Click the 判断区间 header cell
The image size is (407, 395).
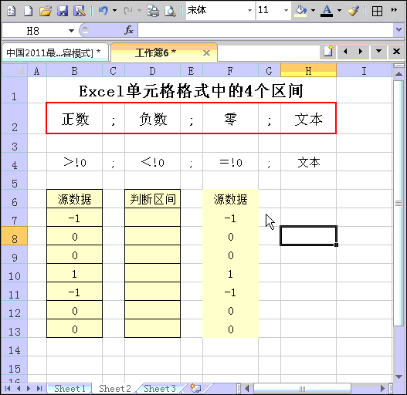[153, 199]
